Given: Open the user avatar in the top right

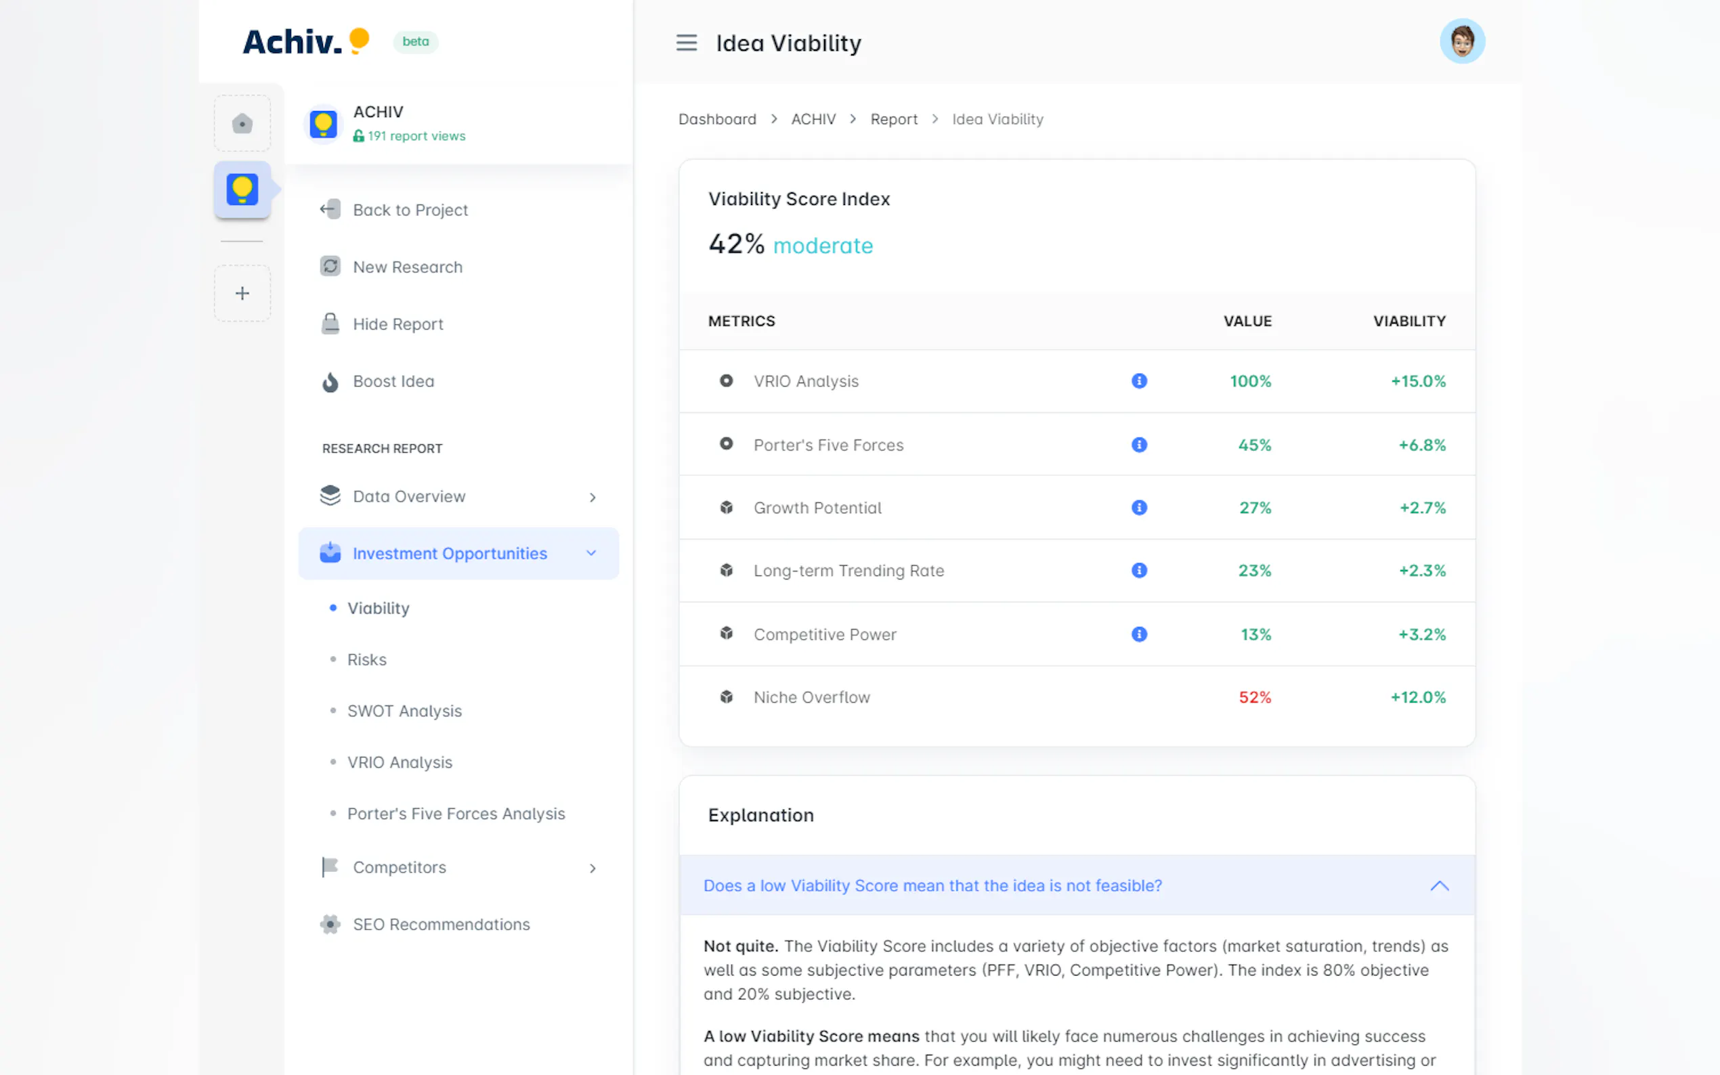Looking at the screenshot, I should pyautogui.click(x=1461, y=41).
